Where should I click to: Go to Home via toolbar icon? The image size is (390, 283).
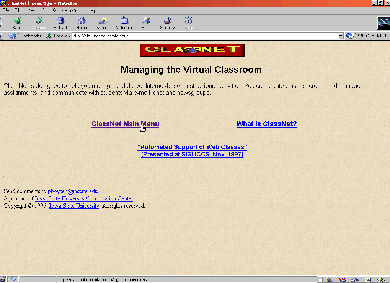point(82,23)
